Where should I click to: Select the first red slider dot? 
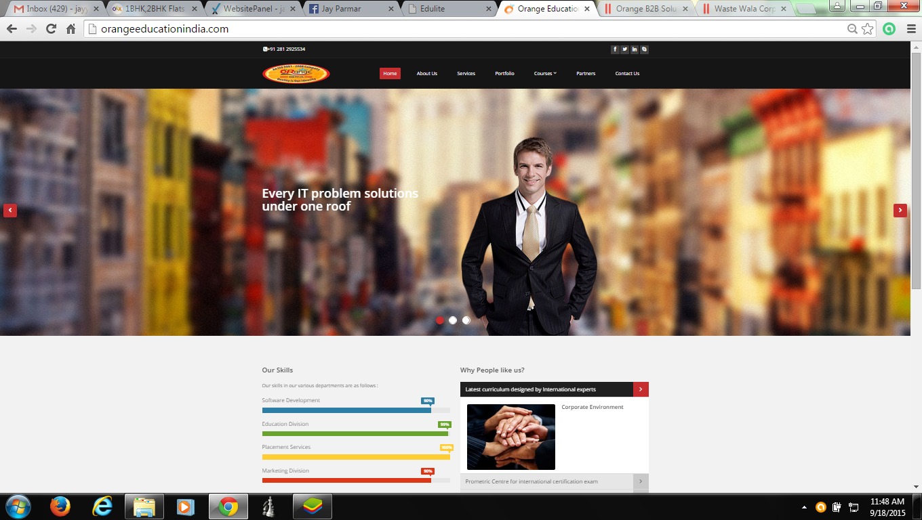coord(439,320)
